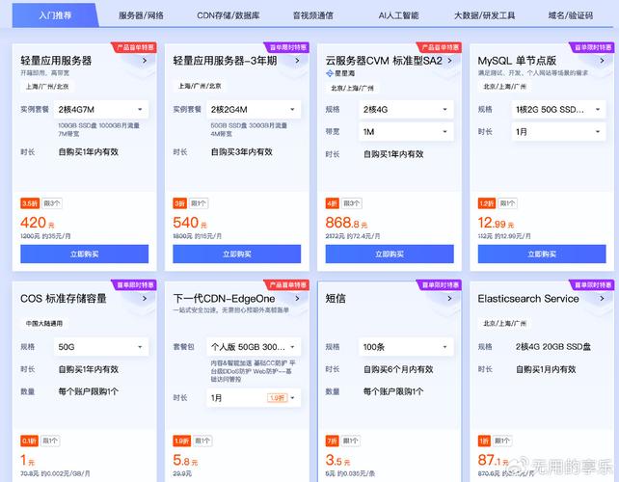
Task: Click the Elasticsearch Service title
Action: tap(528, 299)
